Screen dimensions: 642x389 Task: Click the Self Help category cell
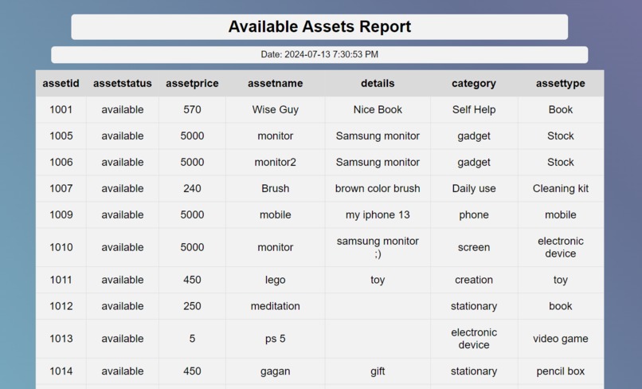474,110
